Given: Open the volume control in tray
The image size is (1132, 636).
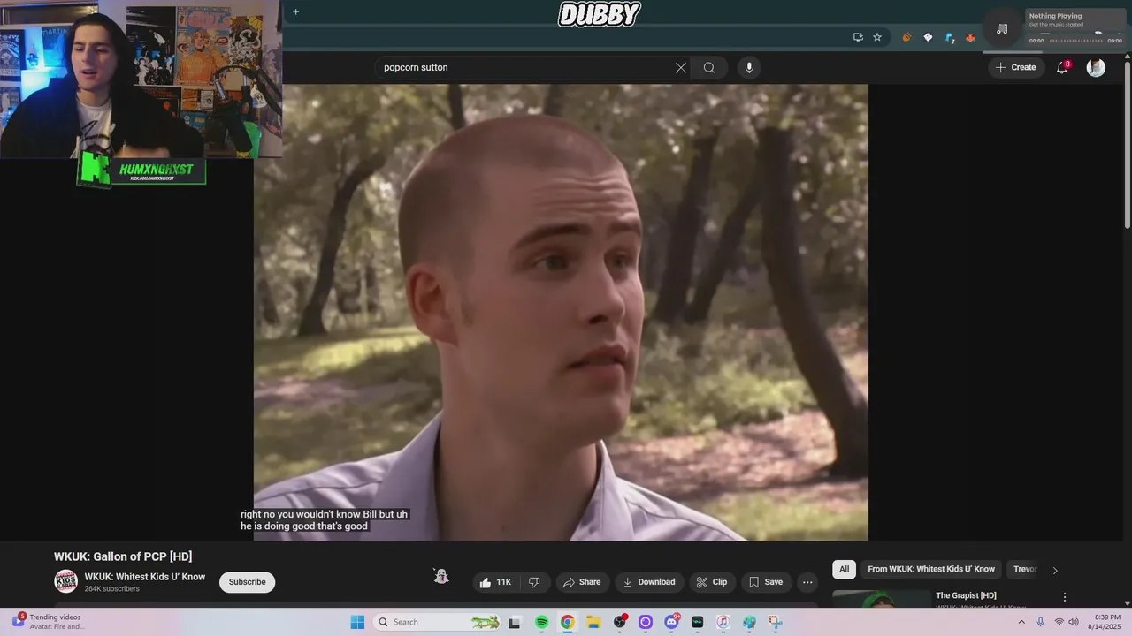Looking at the screenshot, I should (x=1074, y=622).
